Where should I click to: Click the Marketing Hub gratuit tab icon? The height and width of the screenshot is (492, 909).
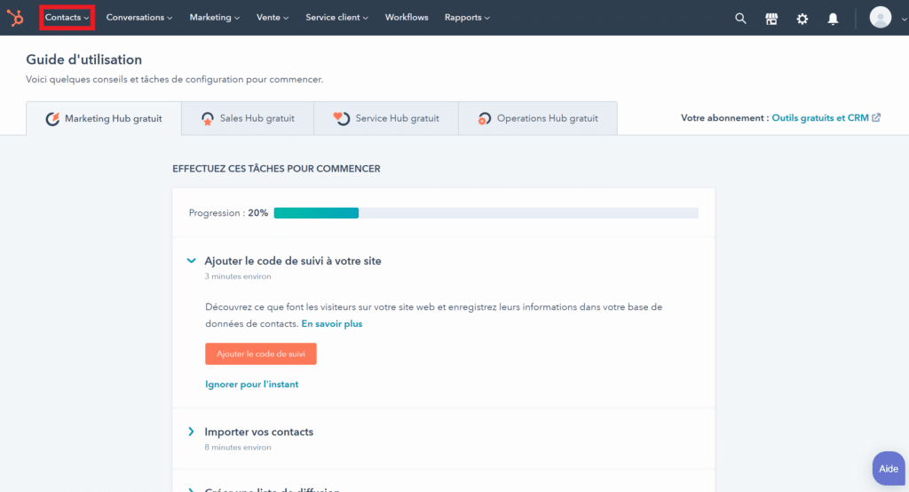tap(52, 119)
